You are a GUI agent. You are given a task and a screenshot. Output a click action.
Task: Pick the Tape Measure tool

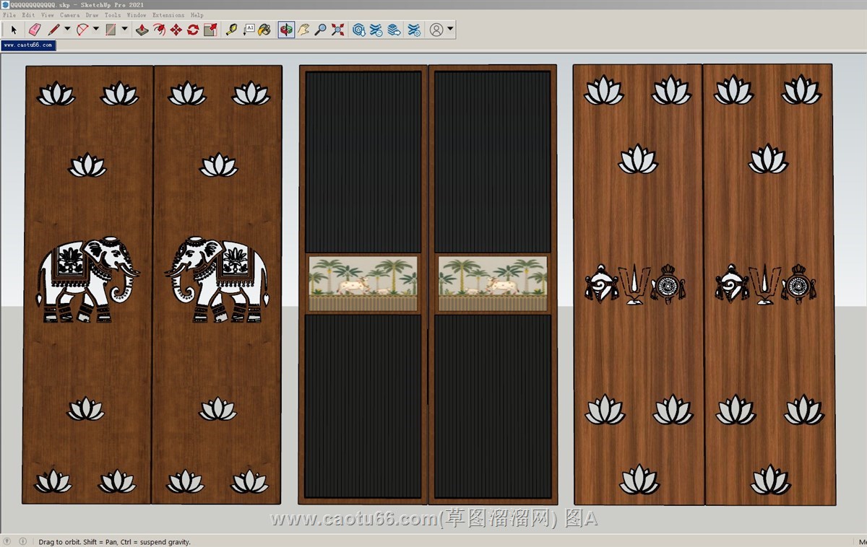231,30
